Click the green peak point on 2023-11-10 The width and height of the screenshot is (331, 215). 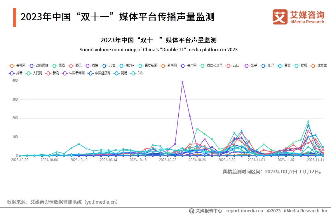coord(308,121)
